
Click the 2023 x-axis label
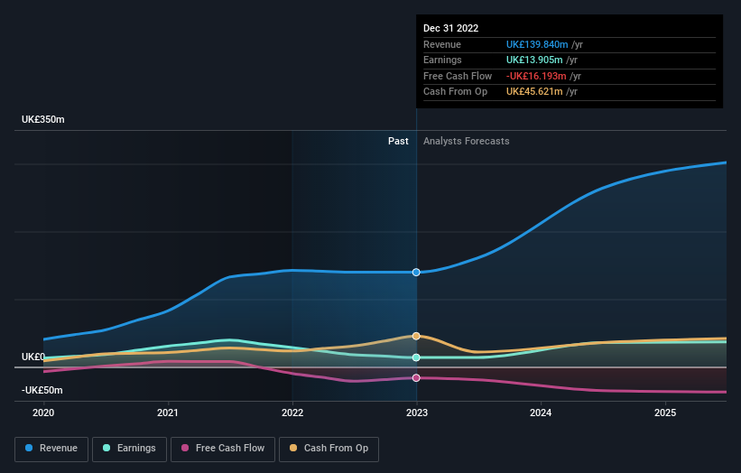pyautogui.click(x=417, y=413)
